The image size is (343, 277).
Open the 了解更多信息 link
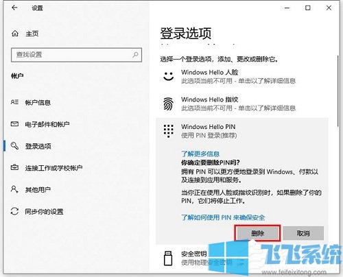point(200,154)
